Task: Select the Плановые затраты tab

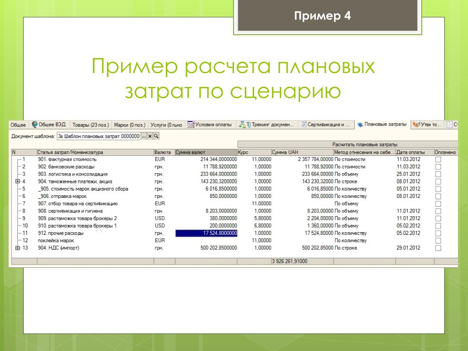Action: tap(382, 124)
